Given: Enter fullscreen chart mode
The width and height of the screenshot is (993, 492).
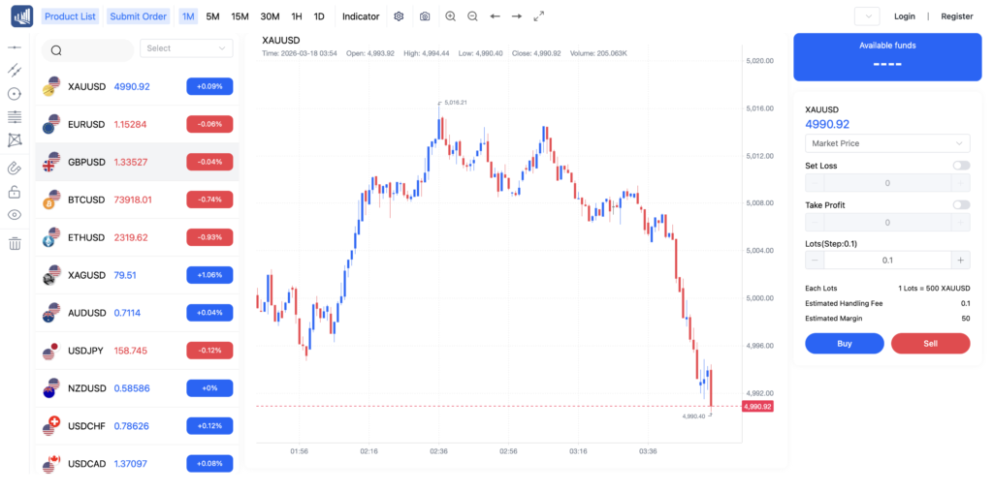Looking at the screenshot, I should click(x=539, y=16).
